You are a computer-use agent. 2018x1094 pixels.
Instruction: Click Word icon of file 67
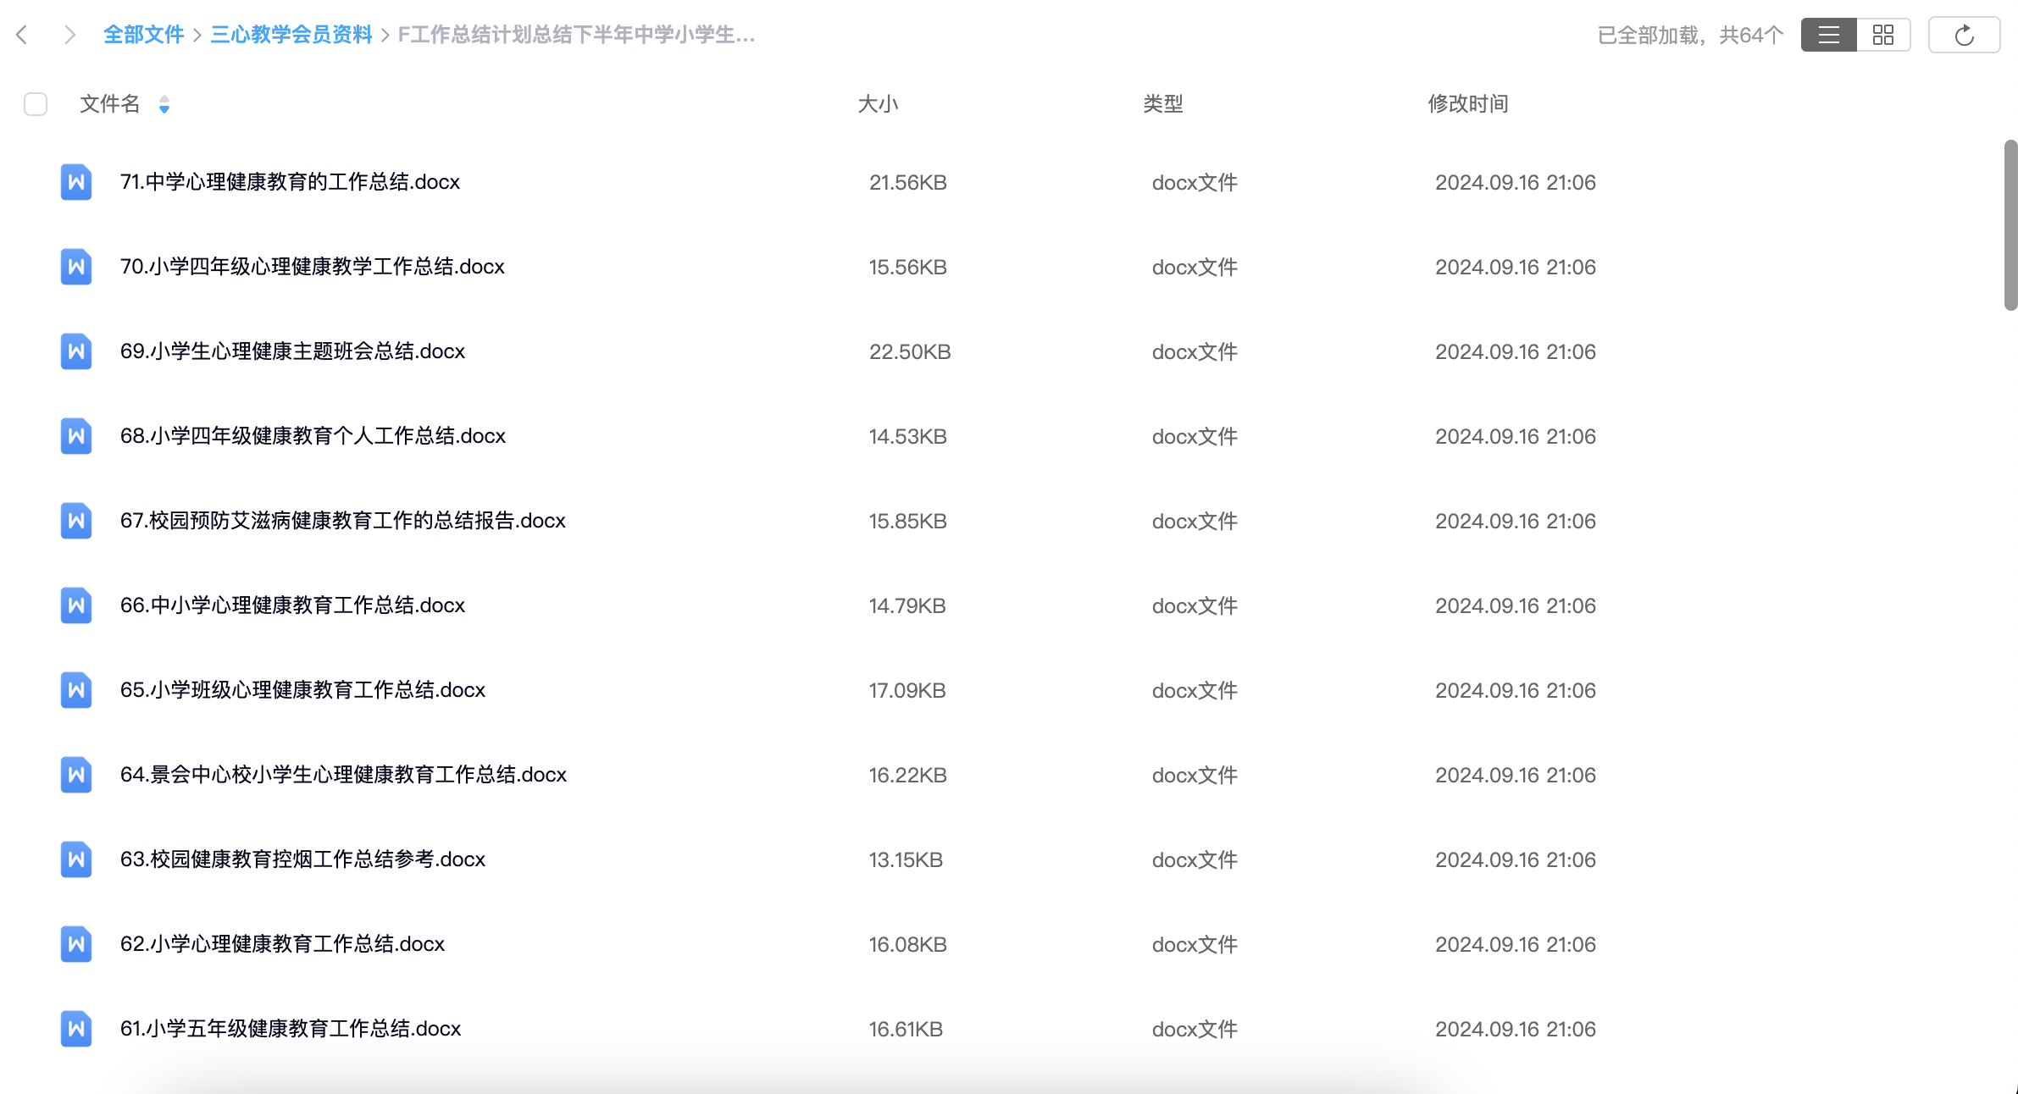[76, 521]
